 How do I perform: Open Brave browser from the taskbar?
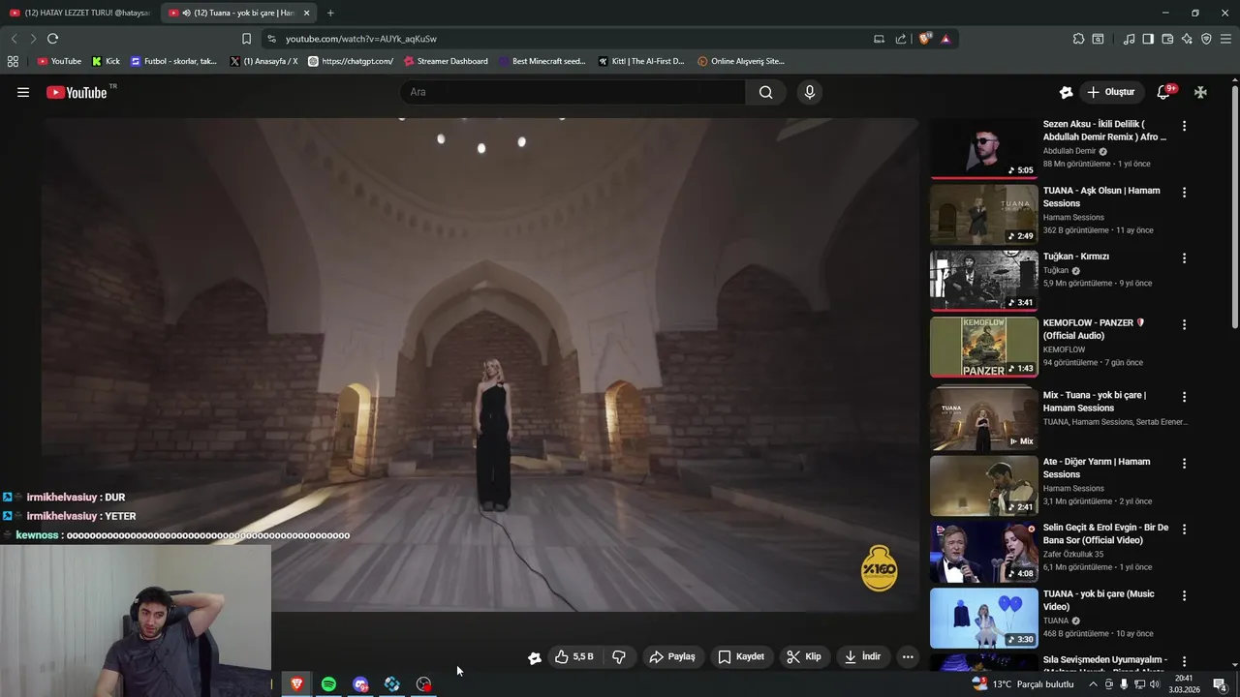pyautogui.click(x=296, y=683)
